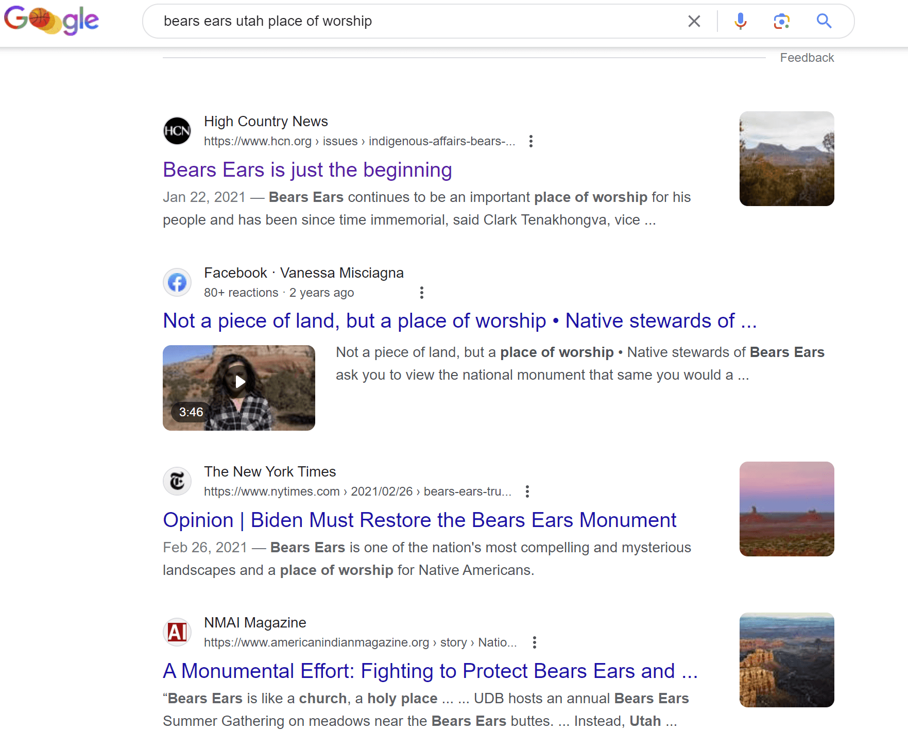The height and width of the screenshot is (747, 908).
Task: Click the Feedback link
Action: [x=807, y=58]
